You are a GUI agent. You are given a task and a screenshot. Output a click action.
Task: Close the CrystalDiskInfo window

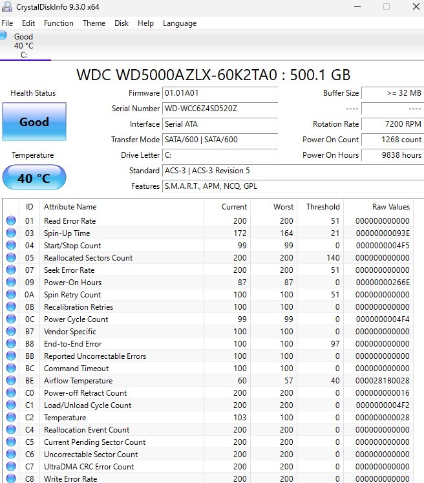[x=416, y=6]
